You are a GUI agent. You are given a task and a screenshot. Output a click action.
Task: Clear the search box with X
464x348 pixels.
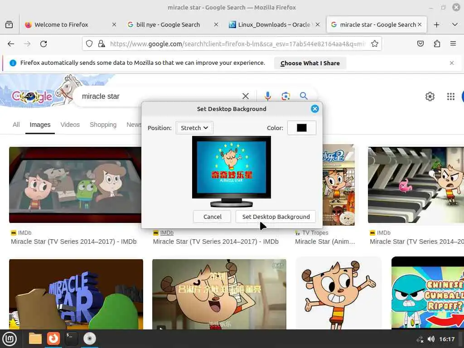coord(245,96)
